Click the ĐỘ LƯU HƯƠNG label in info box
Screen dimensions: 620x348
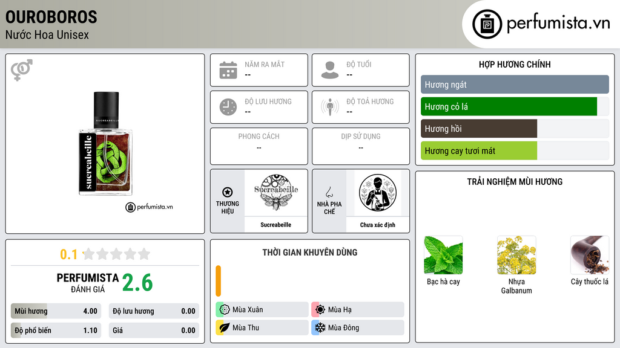coord(268,101)
